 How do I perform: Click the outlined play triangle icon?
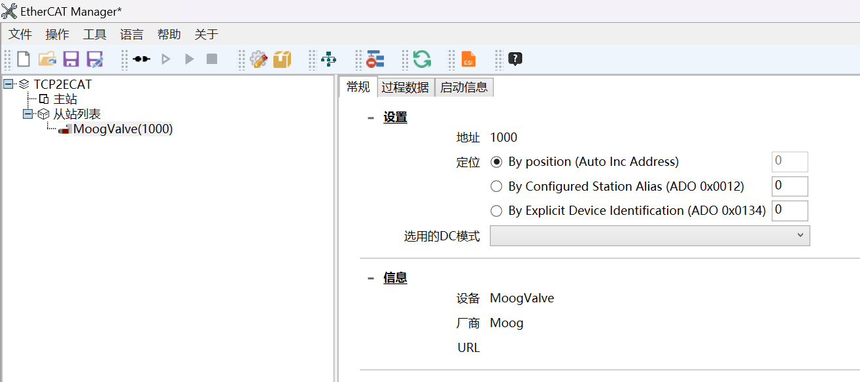[165, 59]
